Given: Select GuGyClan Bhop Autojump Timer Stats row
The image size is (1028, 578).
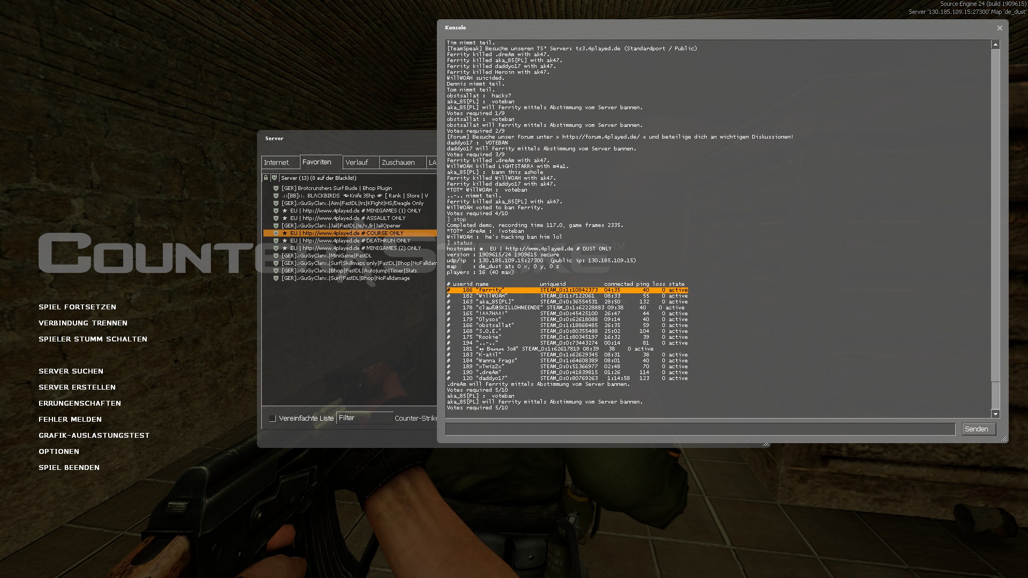Looking at the screenshot, I should pos(350,271).
